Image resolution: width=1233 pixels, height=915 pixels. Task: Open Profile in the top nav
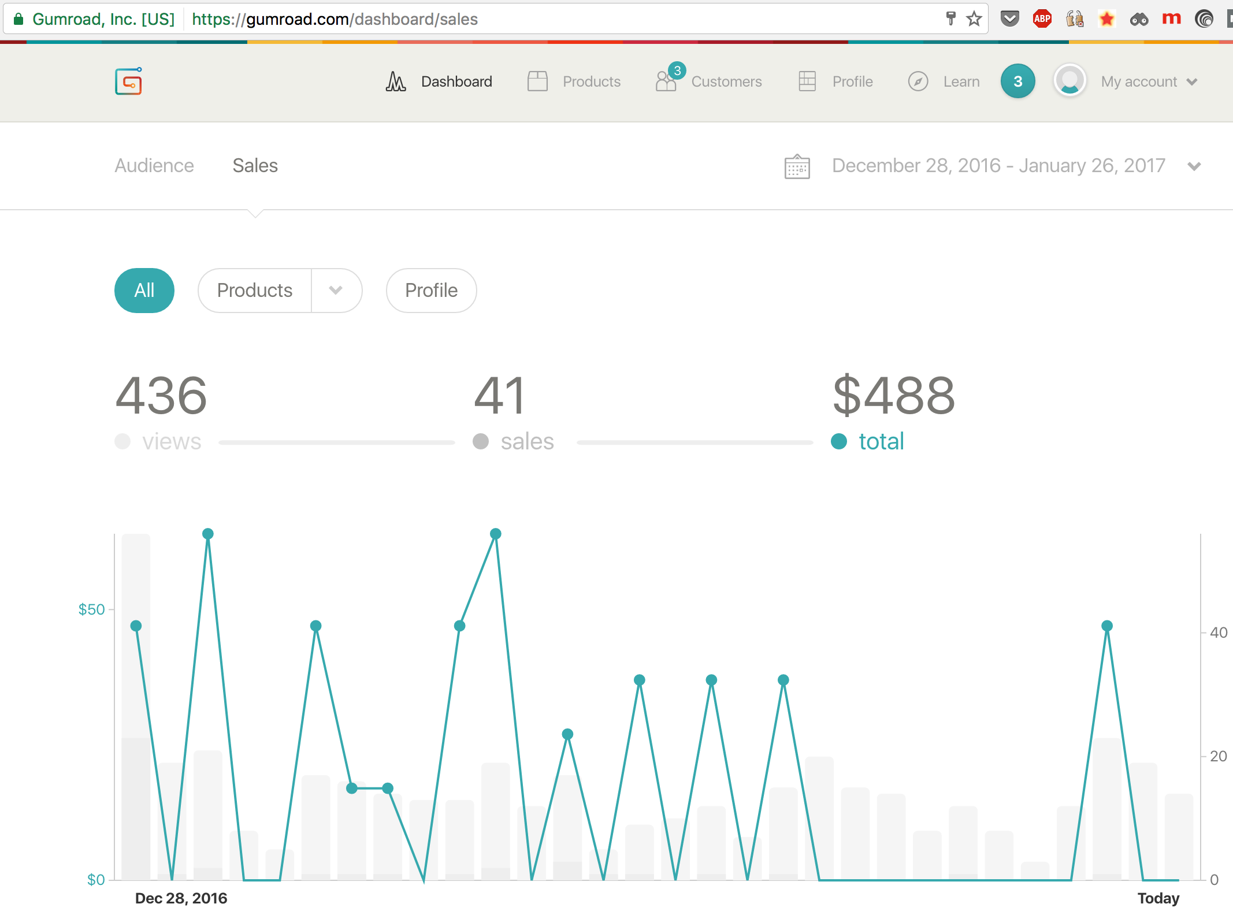[x=852, y=81]
